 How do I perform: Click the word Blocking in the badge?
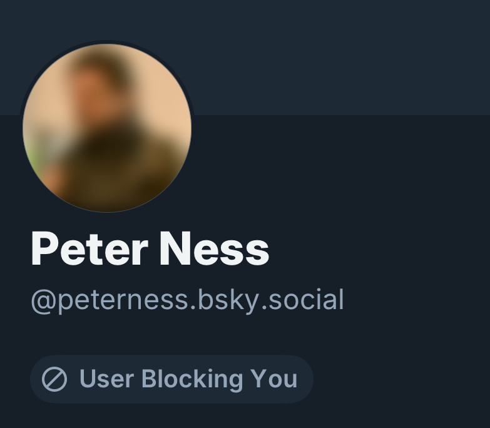click(x=192, y=379)
